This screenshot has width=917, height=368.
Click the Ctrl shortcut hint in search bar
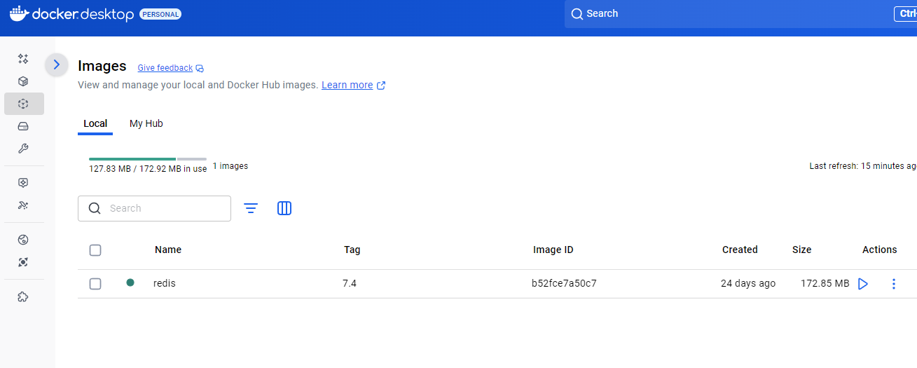pyautogui.click(x=905, y=14)
